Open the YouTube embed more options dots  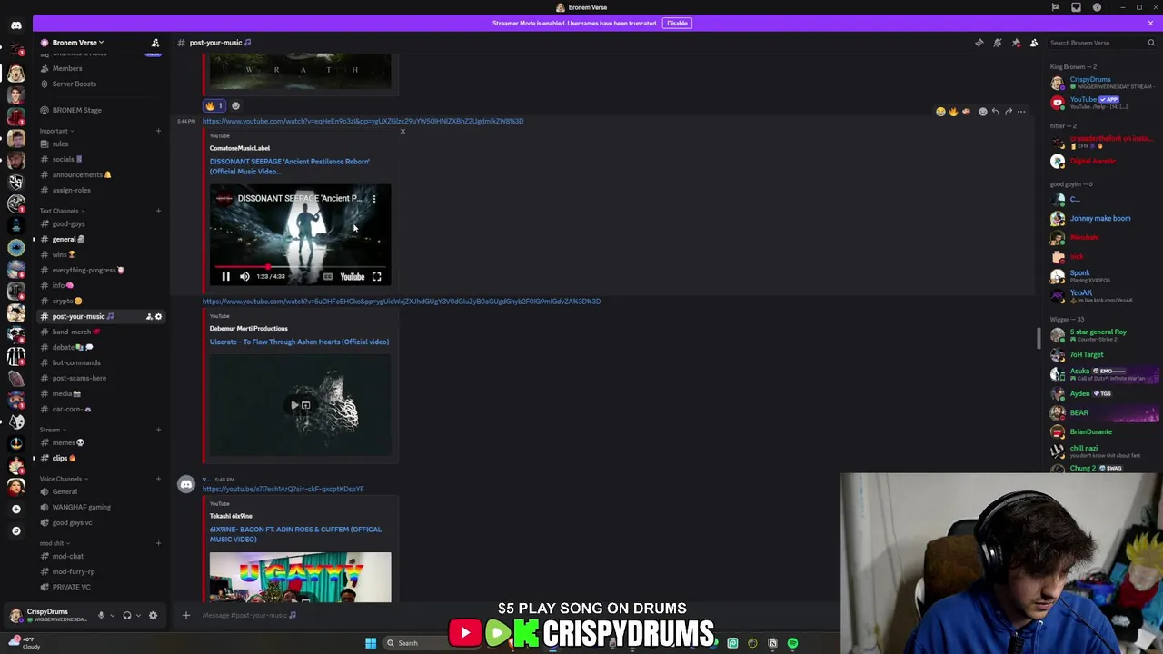(x=373, y=198)
